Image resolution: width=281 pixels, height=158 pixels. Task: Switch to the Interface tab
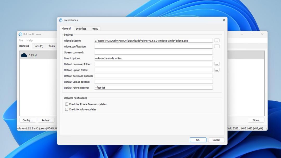81,29
